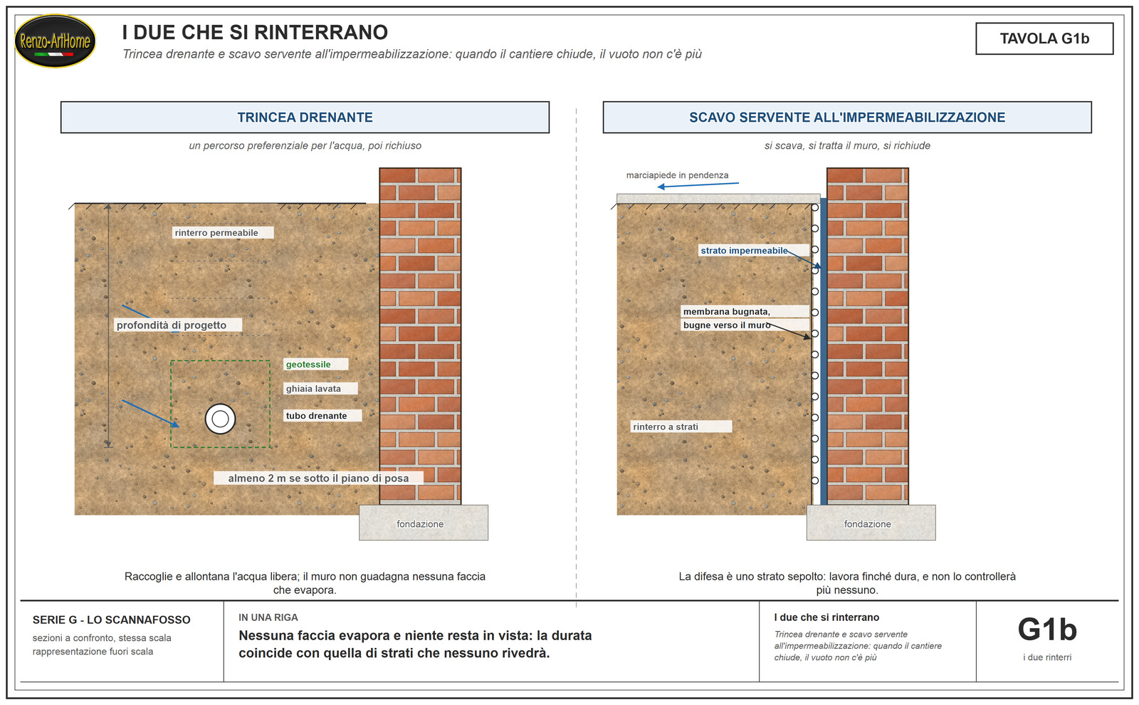
Task: Click the brick wall in the Scavo servente diagram
Action: click(867, 336)
